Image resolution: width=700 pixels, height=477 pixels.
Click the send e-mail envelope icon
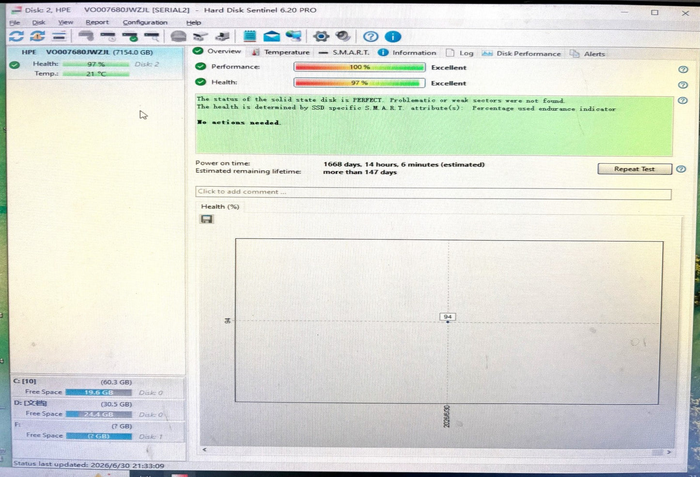[x=271, y=36]
